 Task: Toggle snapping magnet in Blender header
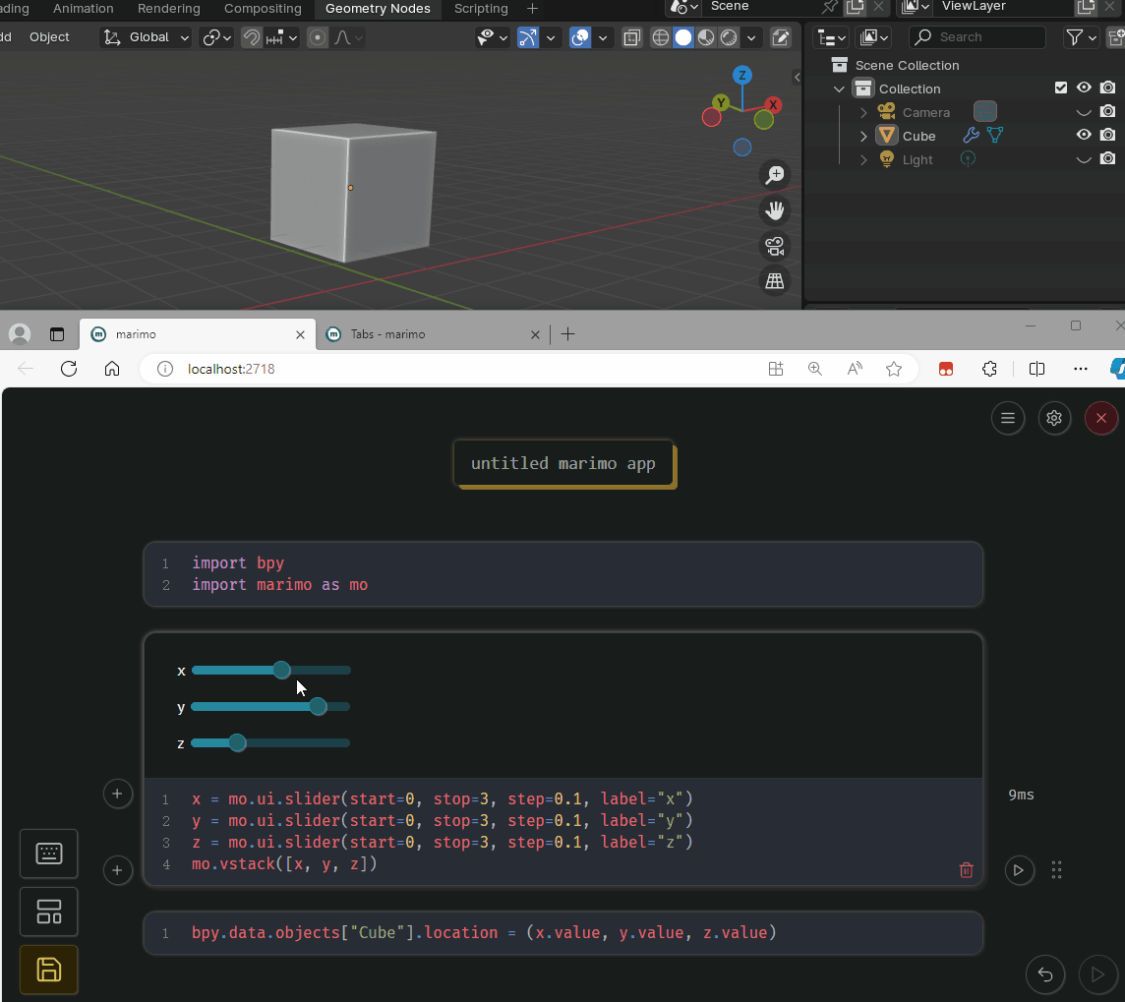point(251,37)
